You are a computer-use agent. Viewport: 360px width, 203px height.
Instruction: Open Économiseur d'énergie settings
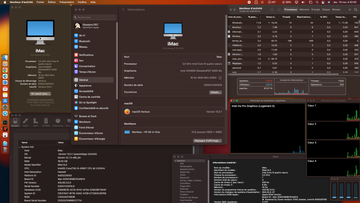(94, 139)
